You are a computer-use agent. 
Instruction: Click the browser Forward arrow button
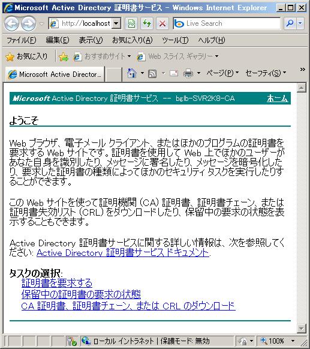coord(28,23)
